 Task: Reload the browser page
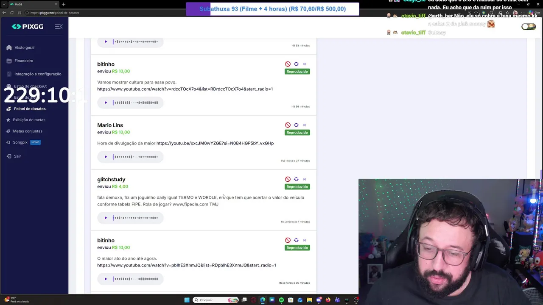click(11, 13)
